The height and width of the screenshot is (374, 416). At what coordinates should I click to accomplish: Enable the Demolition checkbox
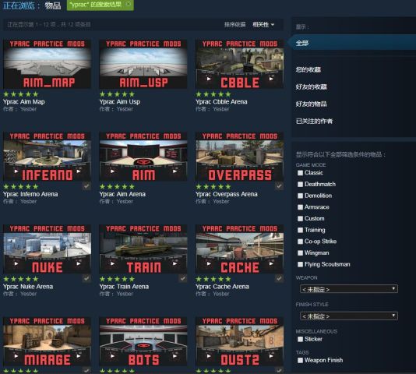coord(300,196)
